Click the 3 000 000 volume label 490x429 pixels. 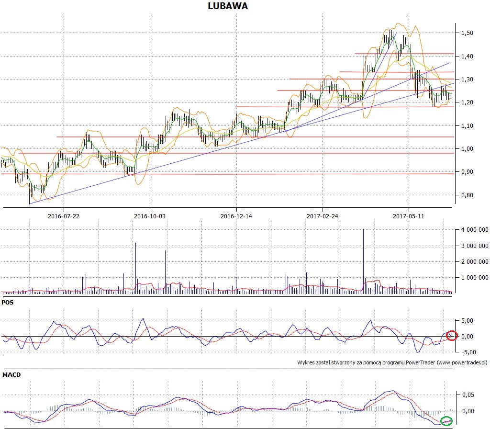[475, 246]
